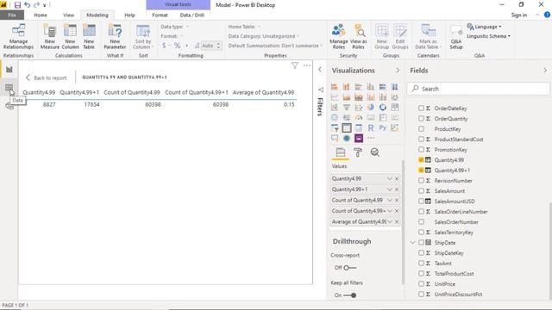Open the Q&A Setup tool
The width and height of the screenshot is (552, 310).
tap(456, 36)
